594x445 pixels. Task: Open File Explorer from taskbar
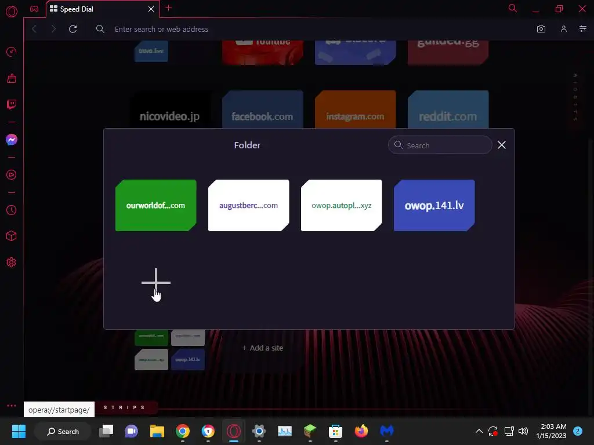157,431
